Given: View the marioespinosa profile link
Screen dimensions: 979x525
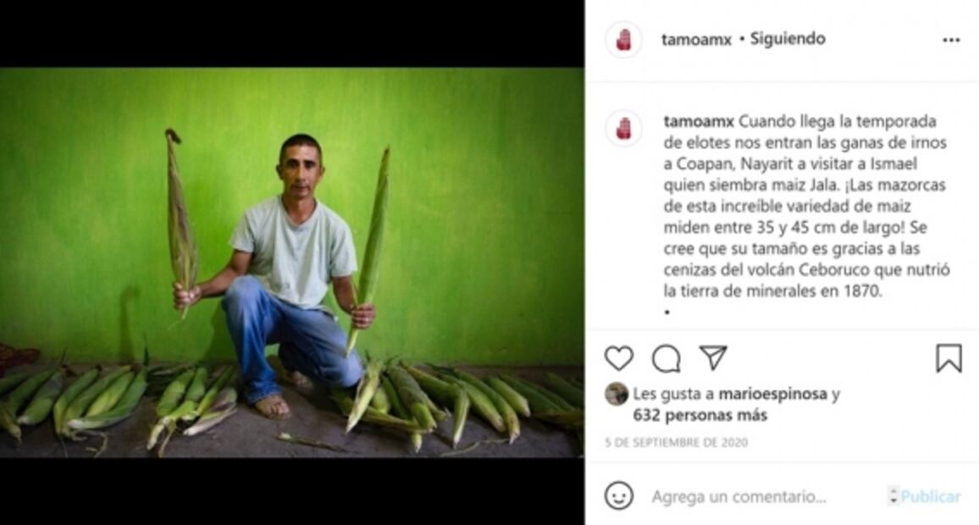Looking at the screenshot, I should (772, 394).
